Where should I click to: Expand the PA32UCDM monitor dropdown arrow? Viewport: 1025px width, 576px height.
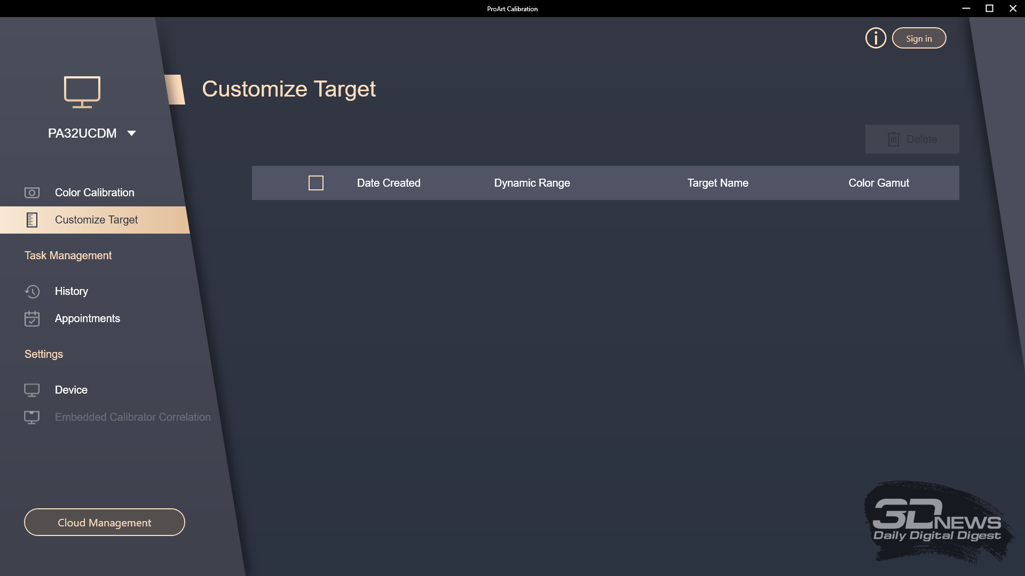(x=132, y=133)
